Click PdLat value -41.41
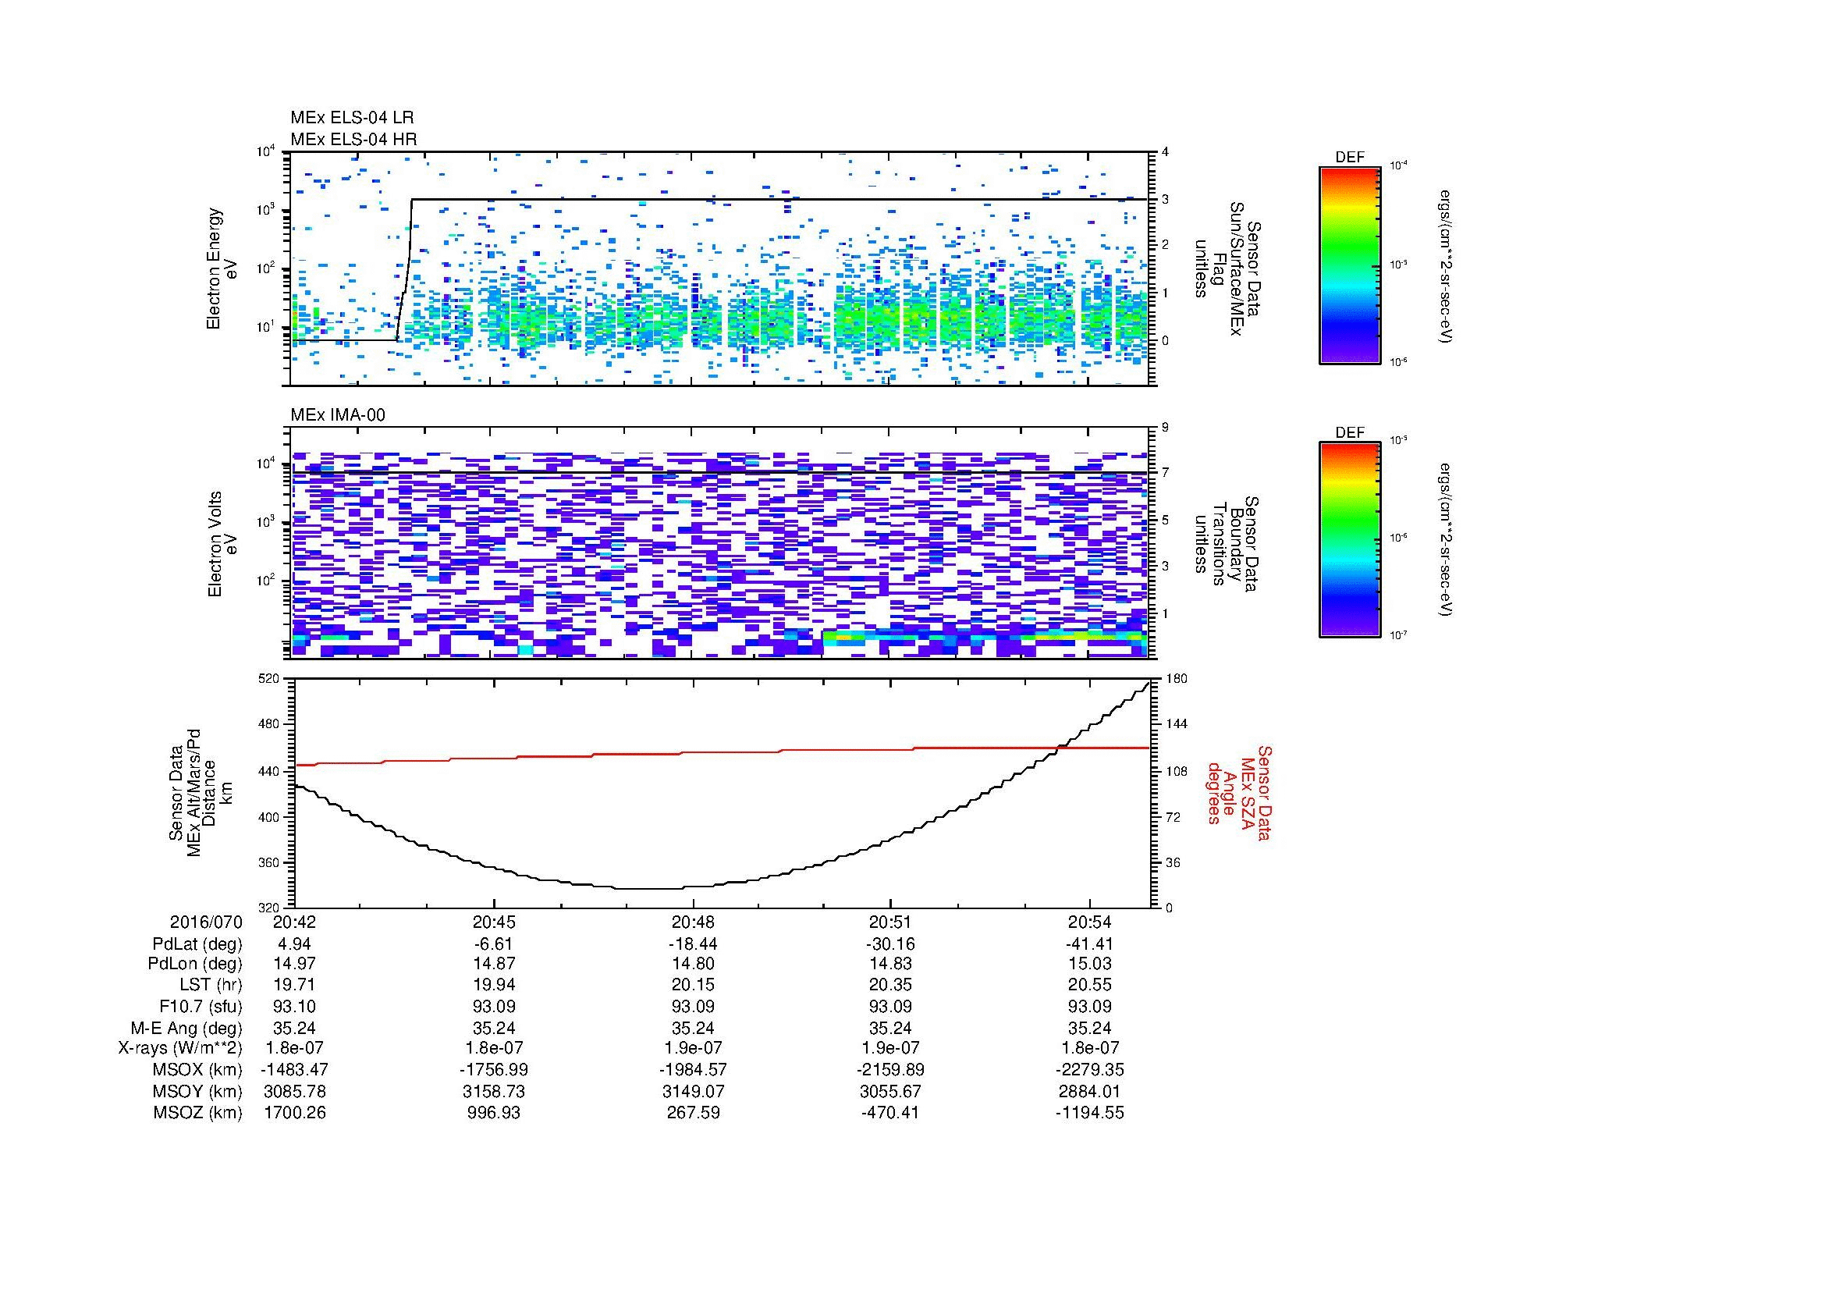 click(1090, 944)
